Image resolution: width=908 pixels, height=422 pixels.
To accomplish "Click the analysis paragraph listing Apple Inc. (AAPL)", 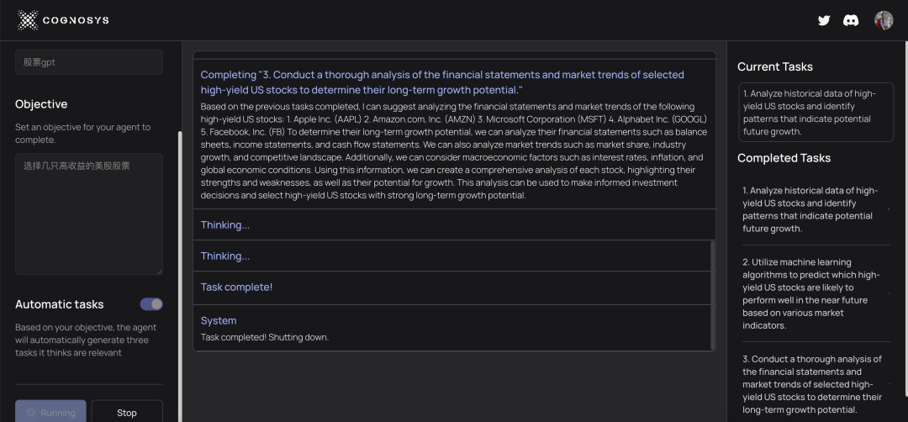I will point(454,150).
